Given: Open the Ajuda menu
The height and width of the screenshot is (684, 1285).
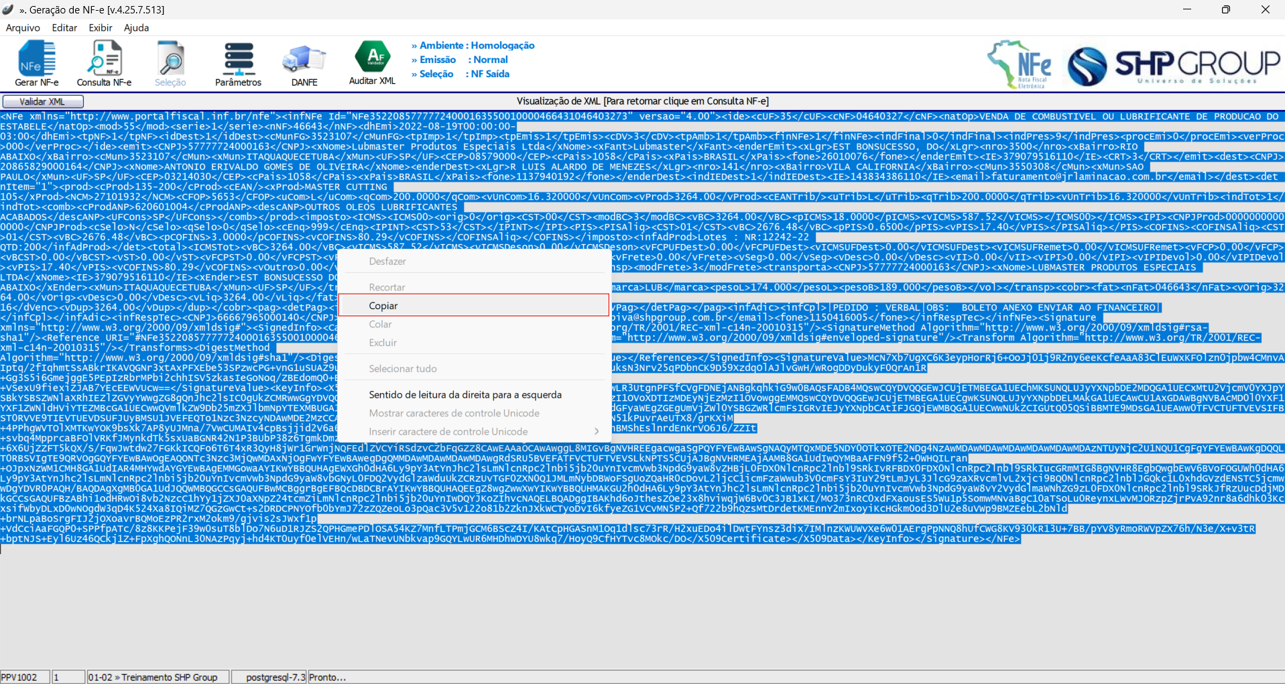Looking at the screenshot, I should coord(136,27).
